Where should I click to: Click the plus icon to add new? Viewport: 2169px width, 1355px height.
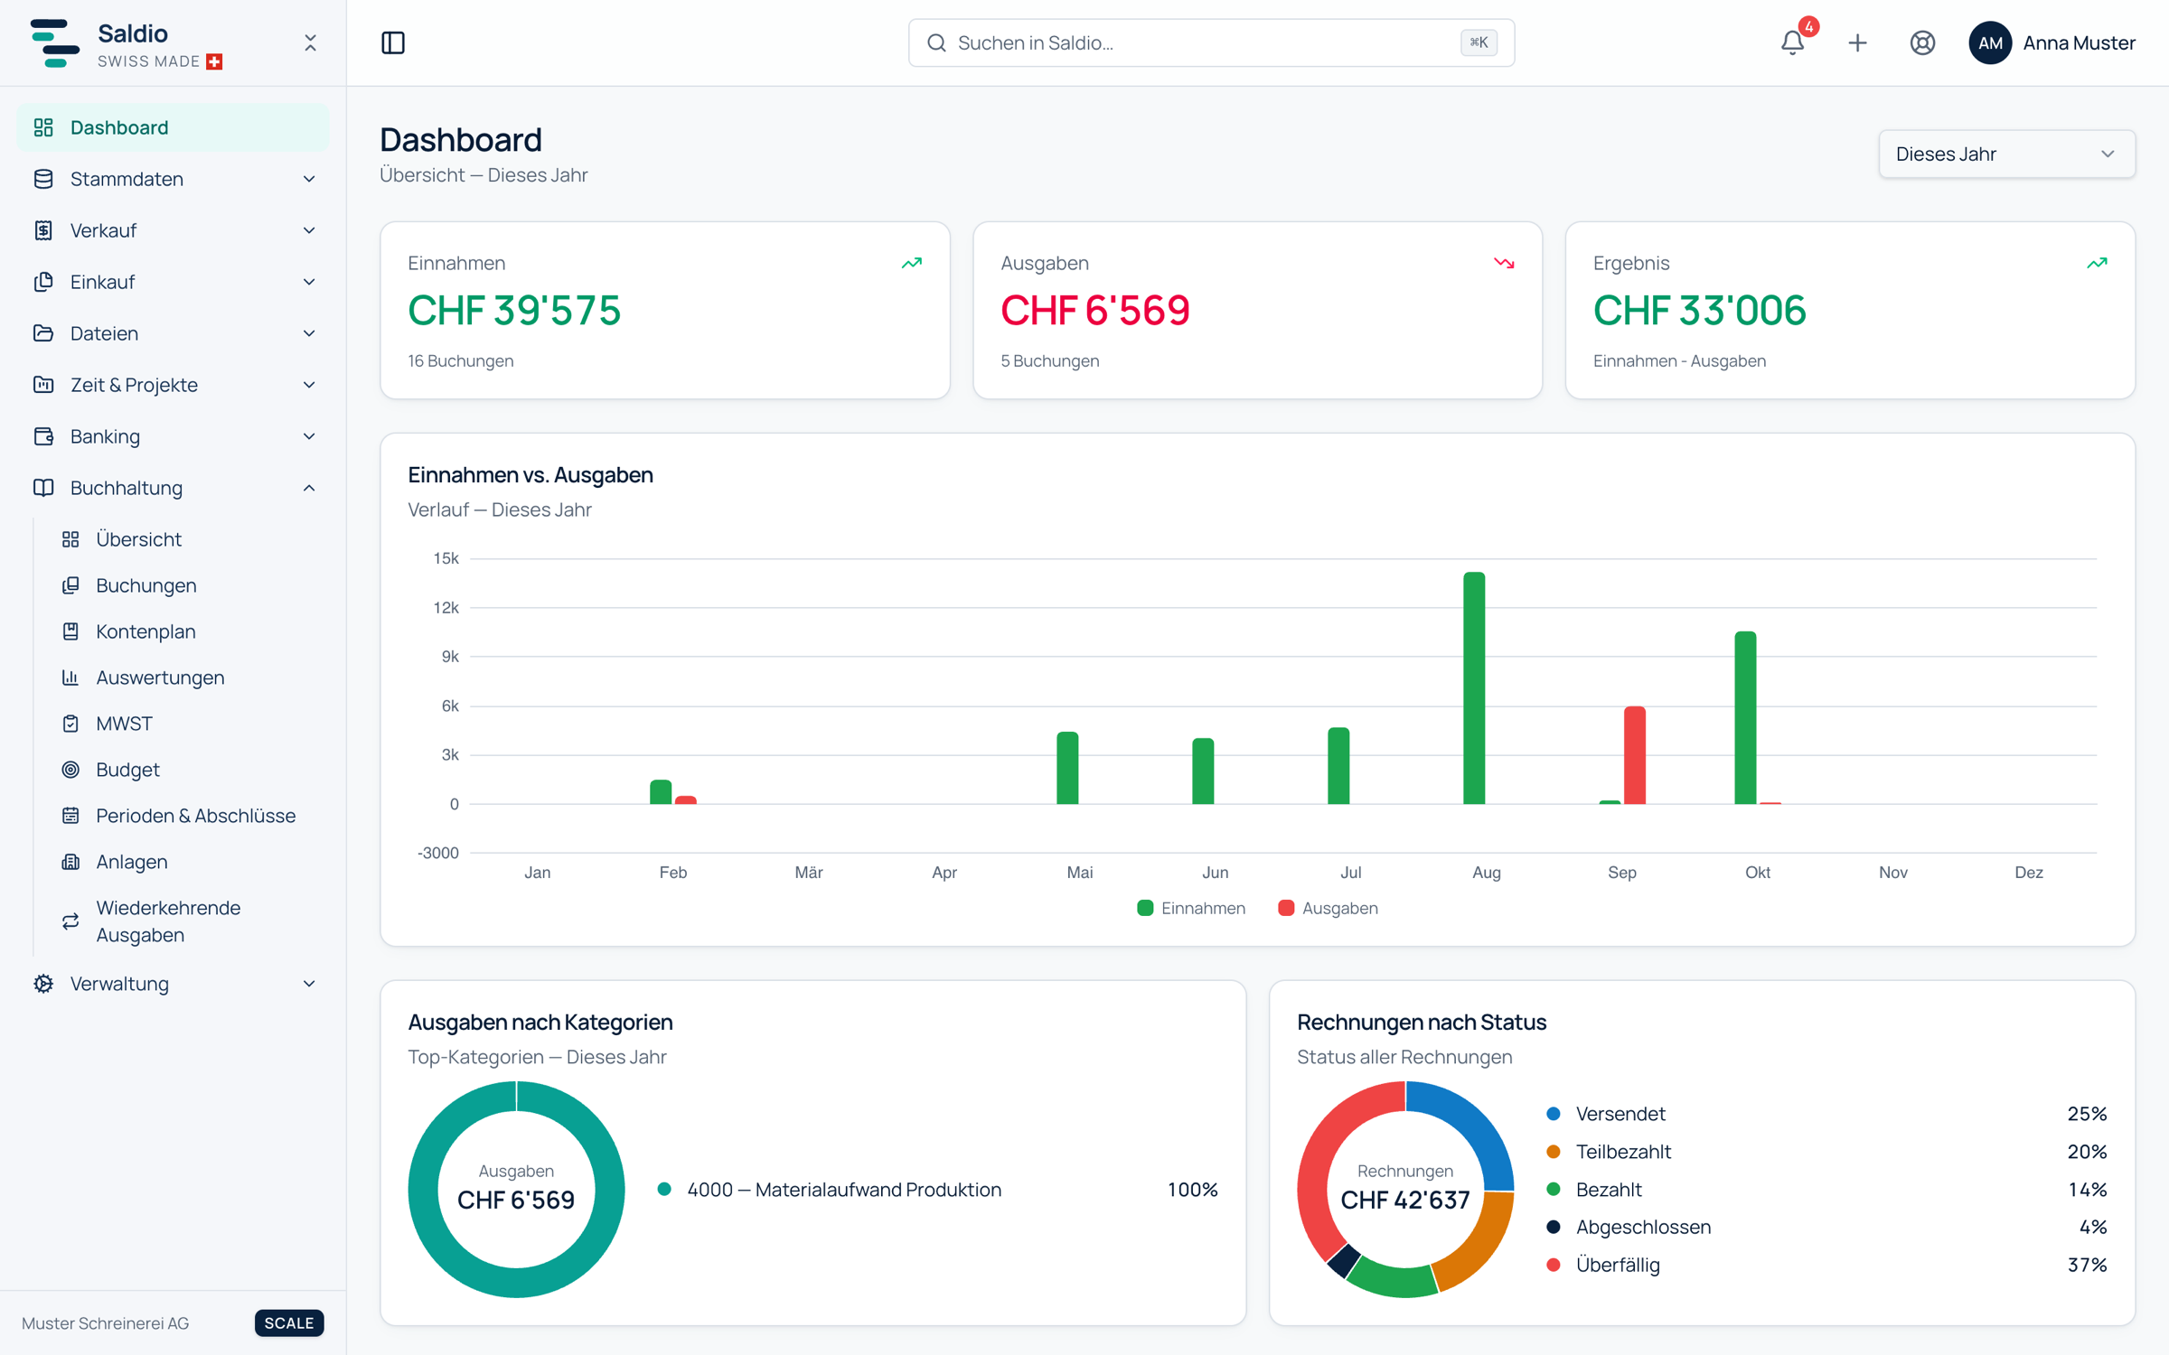(1857, 42)
